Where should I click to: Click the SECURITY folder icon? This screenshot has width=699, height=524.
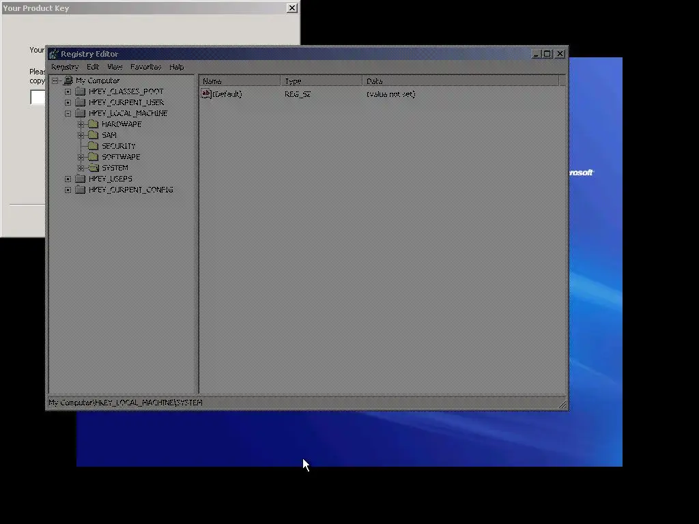(93, 146)
